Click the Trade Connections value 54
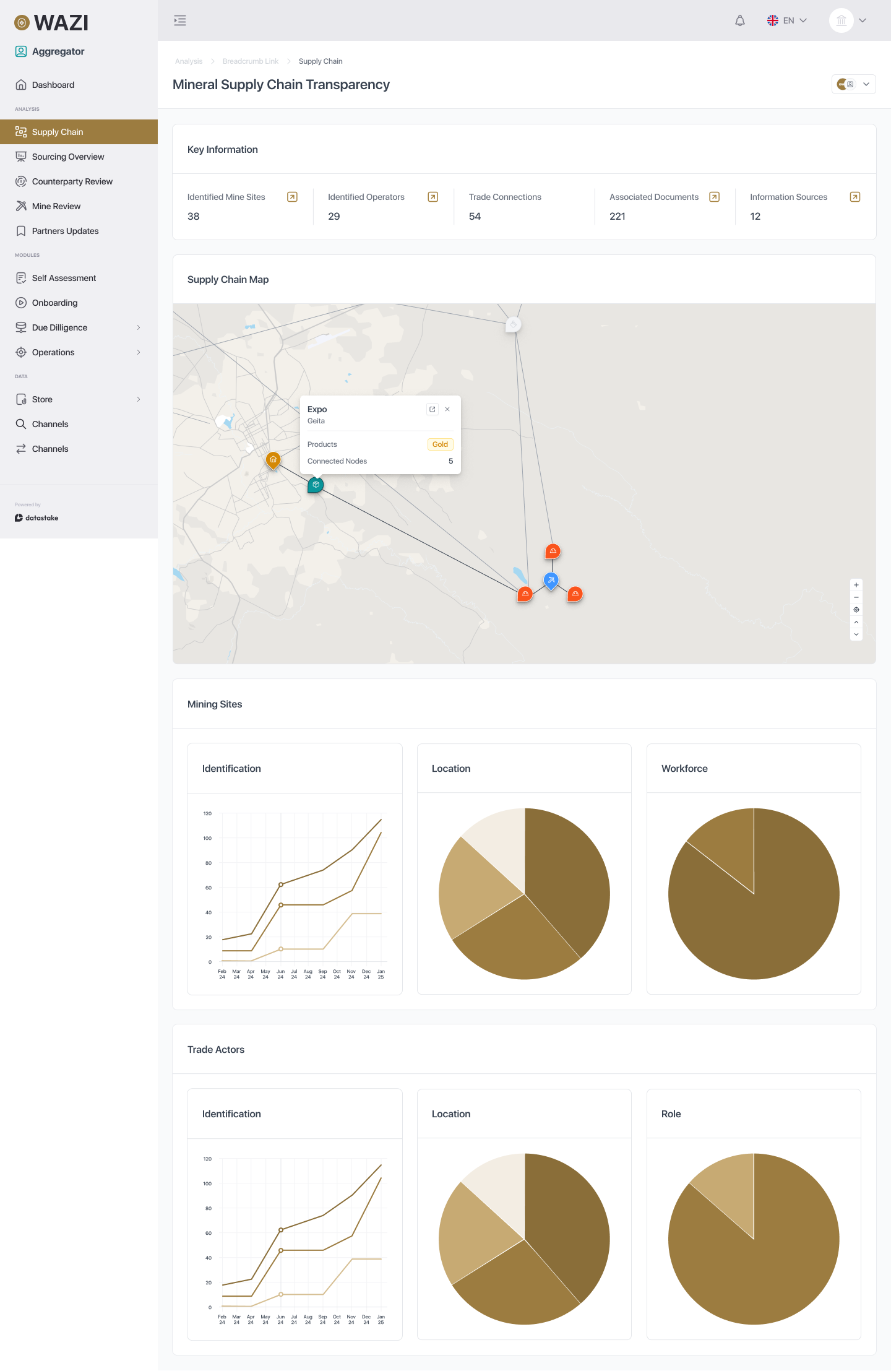891x1371 pixels. point(475,216)
